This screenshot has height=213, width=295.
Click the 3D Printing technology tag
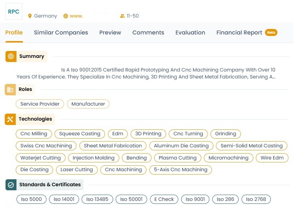[x=148, y=134]
